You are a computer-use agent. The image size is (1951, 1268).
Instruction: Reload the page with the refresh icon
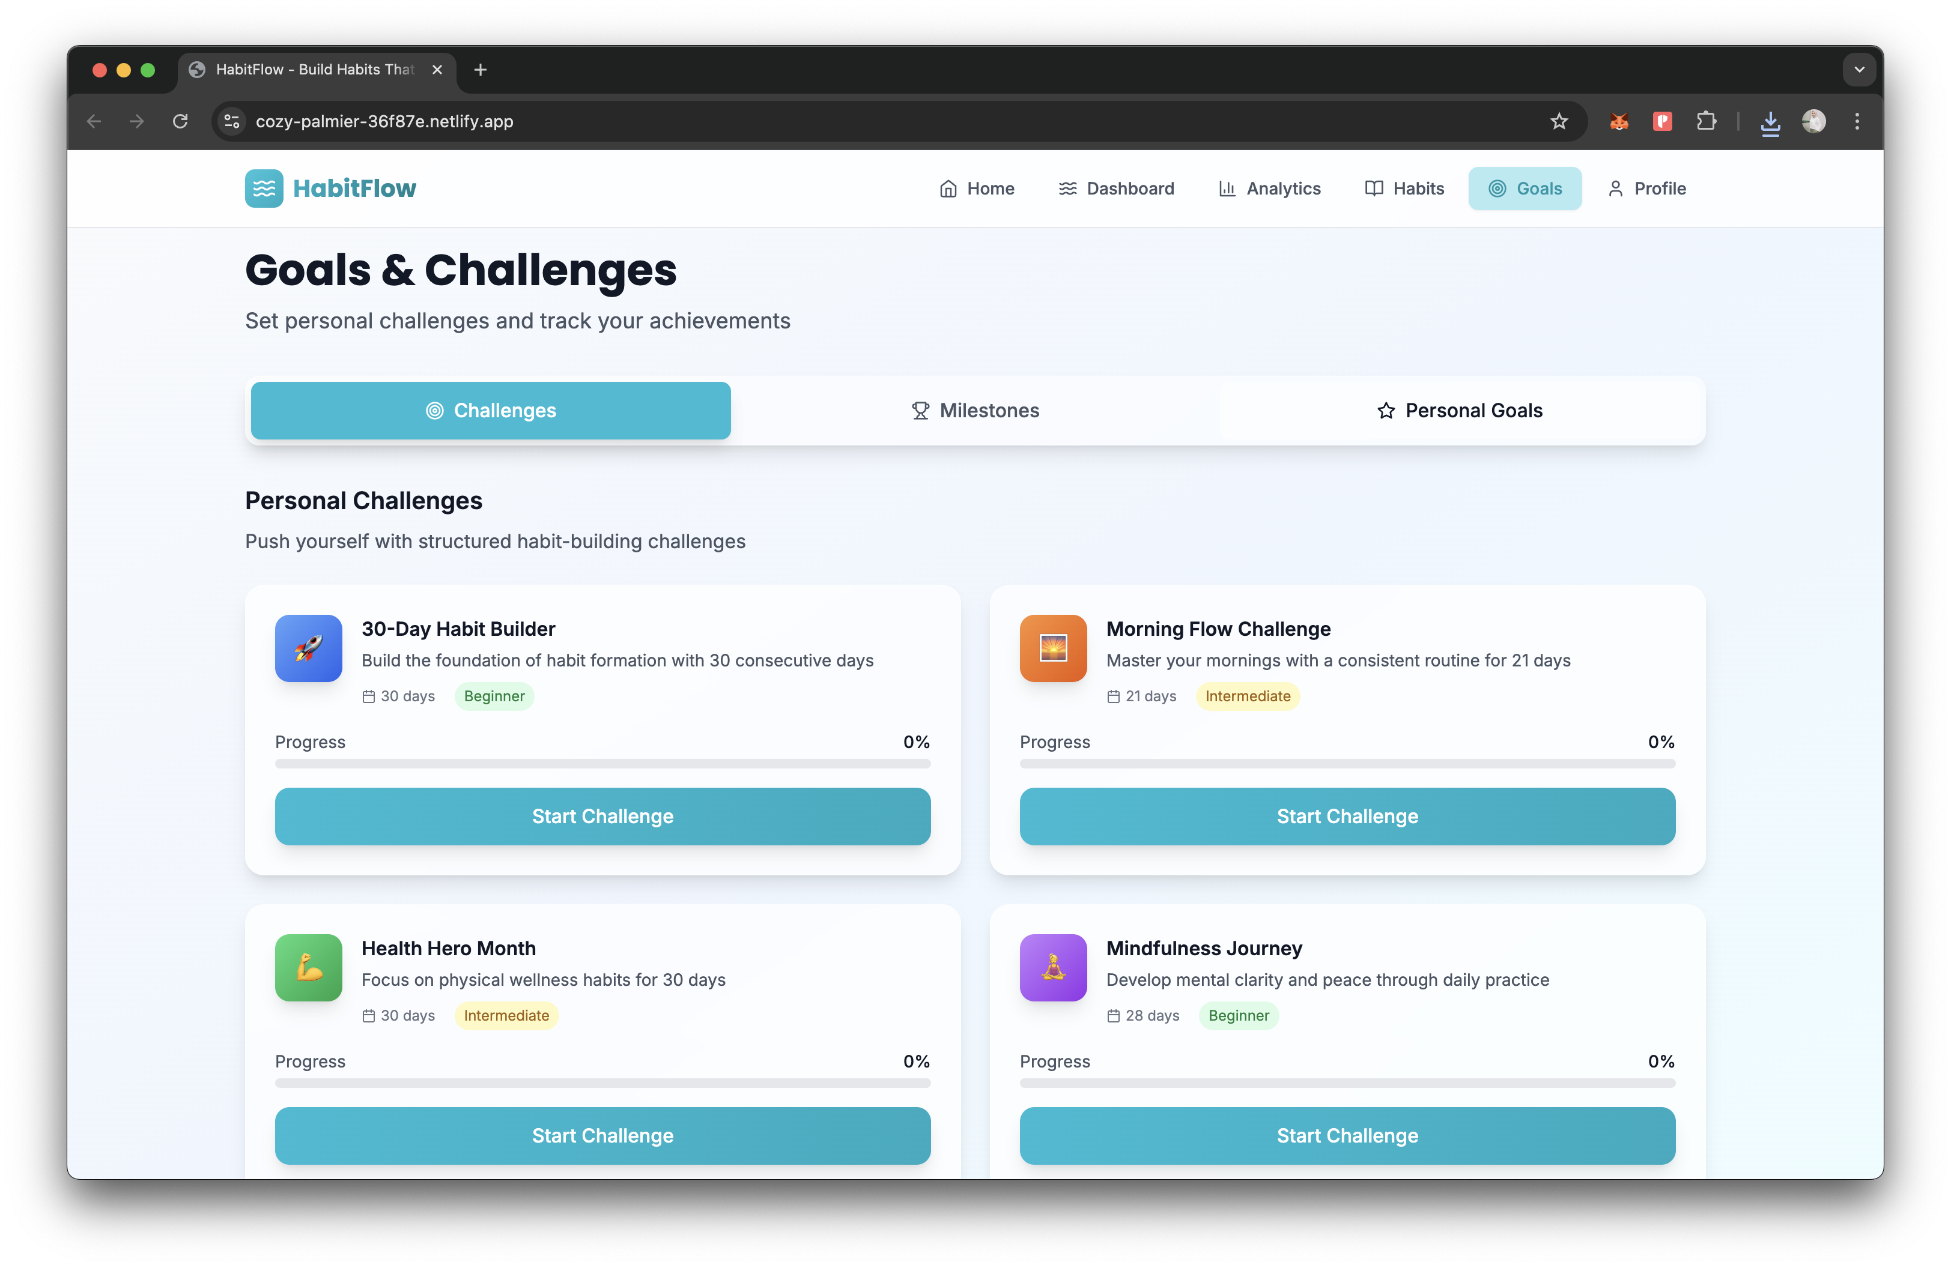tap(180, 121)
